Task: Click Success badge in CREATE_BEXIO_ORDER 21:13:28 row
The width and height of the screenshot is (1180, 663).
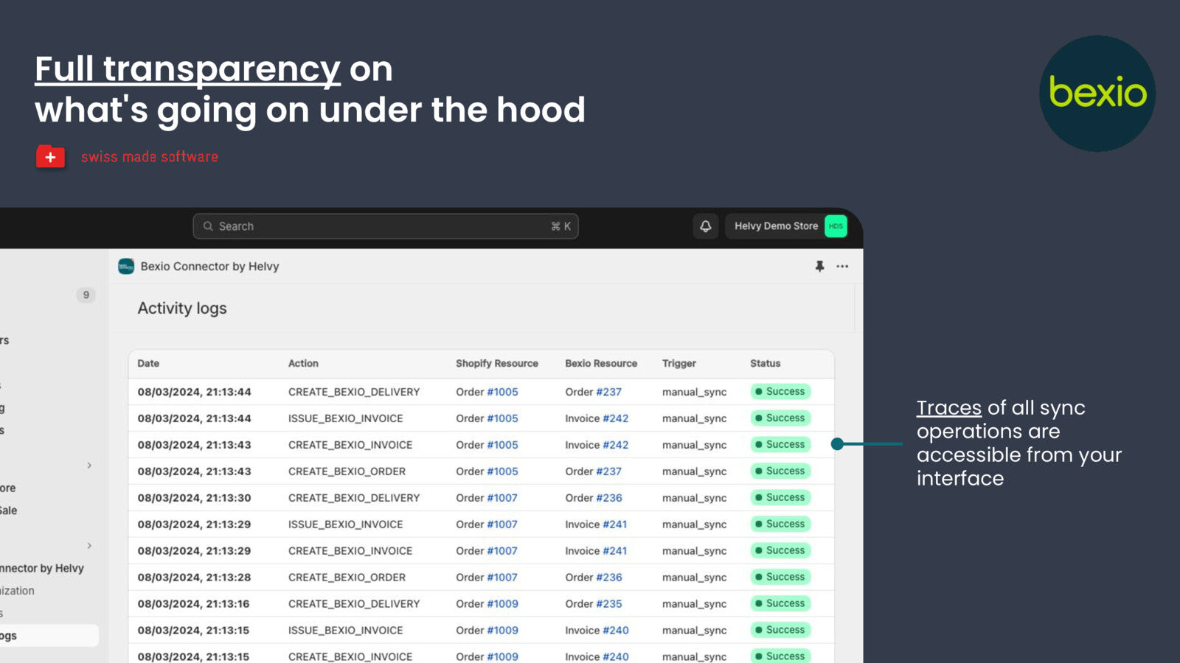Action: pos(780,578)
